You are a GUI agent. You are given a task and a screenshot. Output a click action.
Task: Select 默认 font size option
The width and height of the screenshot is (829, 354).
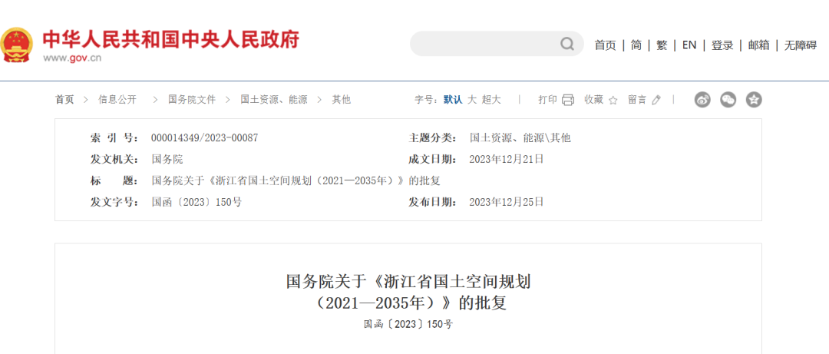click(x=453, y=100)
